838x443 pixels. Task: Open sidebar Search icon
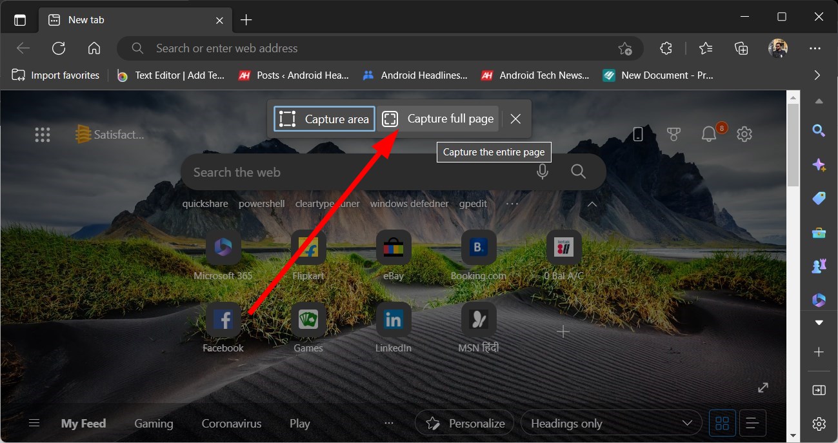[819, 131]
